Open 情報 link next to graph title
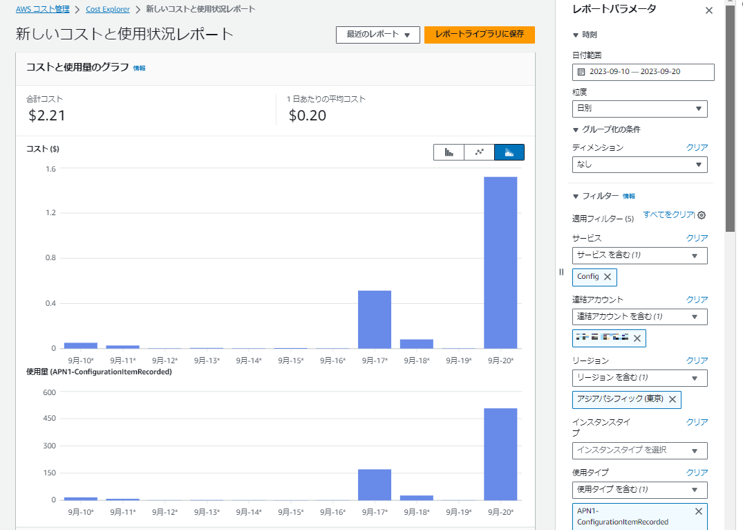The width and height of the screenshot is (743, 530). pos(140,68)
